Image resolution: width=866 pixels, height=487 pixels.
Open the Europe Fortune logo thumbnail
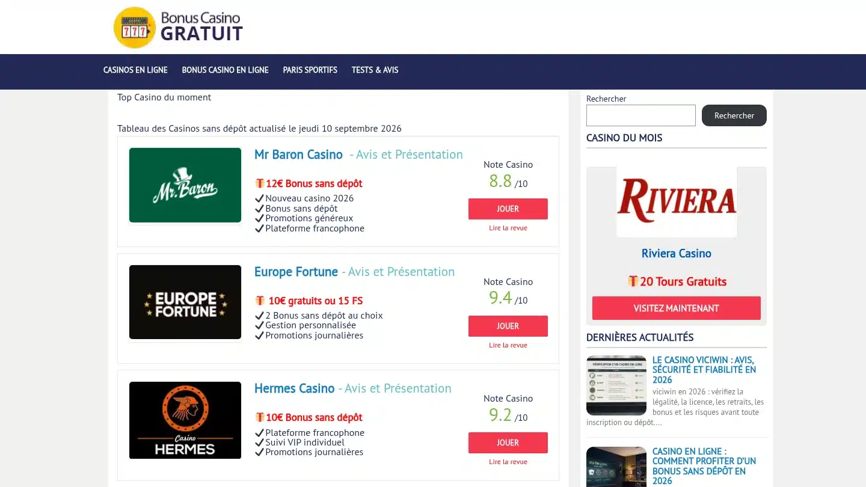185,302
